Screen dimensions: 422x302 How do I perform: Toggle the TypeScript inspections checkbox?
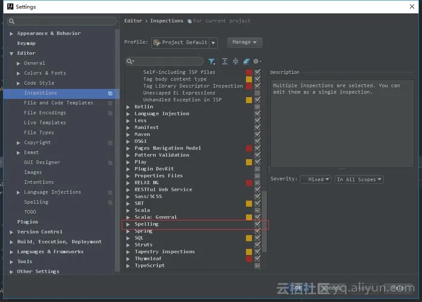tap(257, 266)
